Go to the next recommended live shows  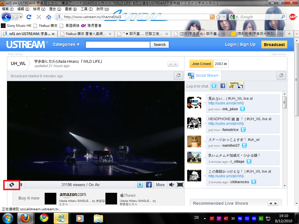click(276, 203)
